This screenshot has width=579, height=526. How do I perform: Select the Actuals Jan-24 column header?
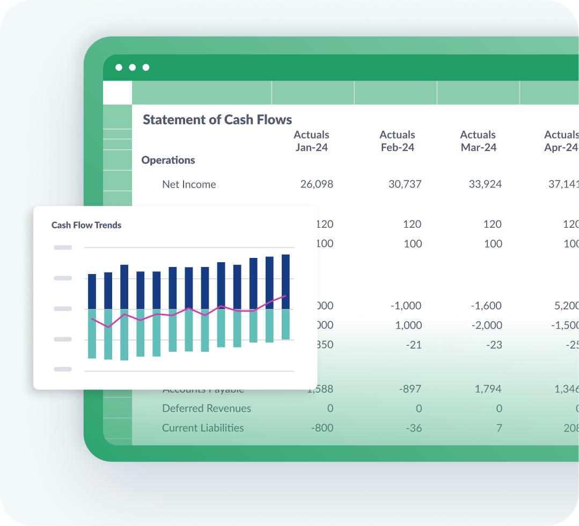(311, 141)
